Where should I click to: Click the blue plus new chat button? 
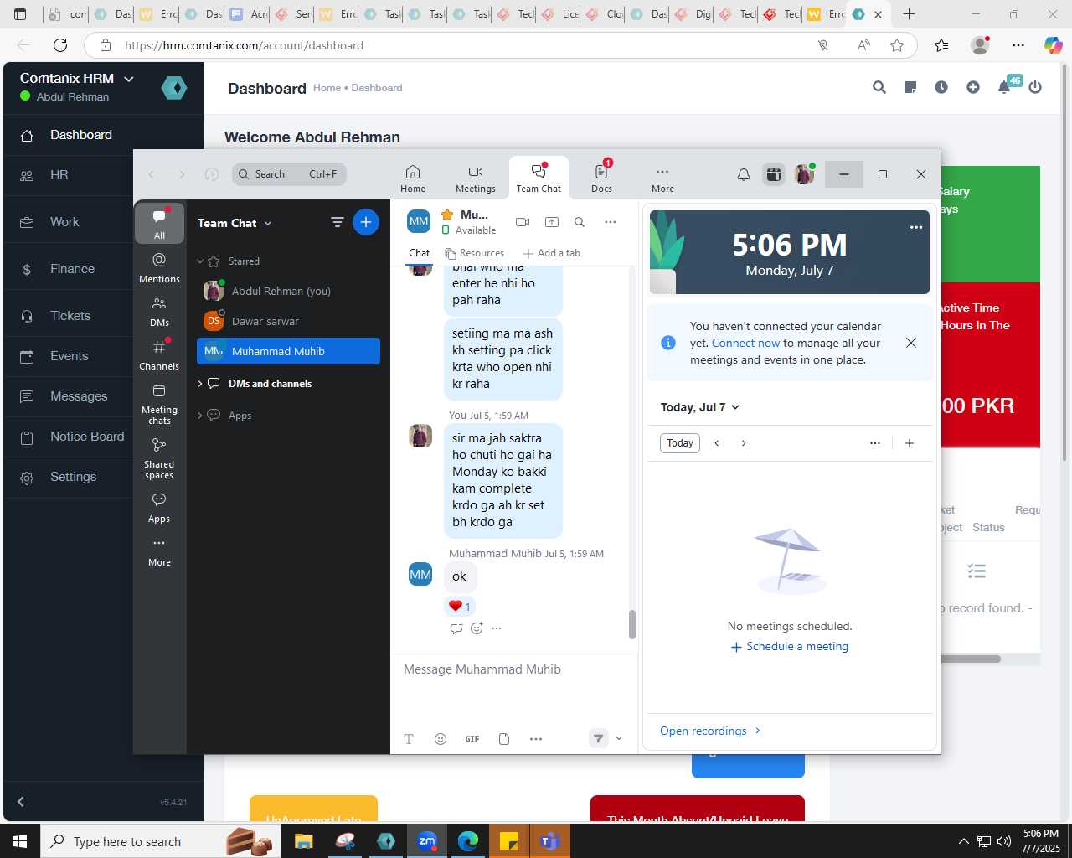(x=366, y=222)
